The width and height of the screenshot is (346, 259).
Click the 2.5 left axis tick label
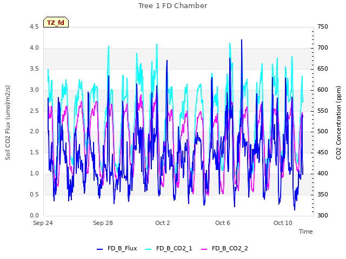pyautogui.click(x=34, y=111)
